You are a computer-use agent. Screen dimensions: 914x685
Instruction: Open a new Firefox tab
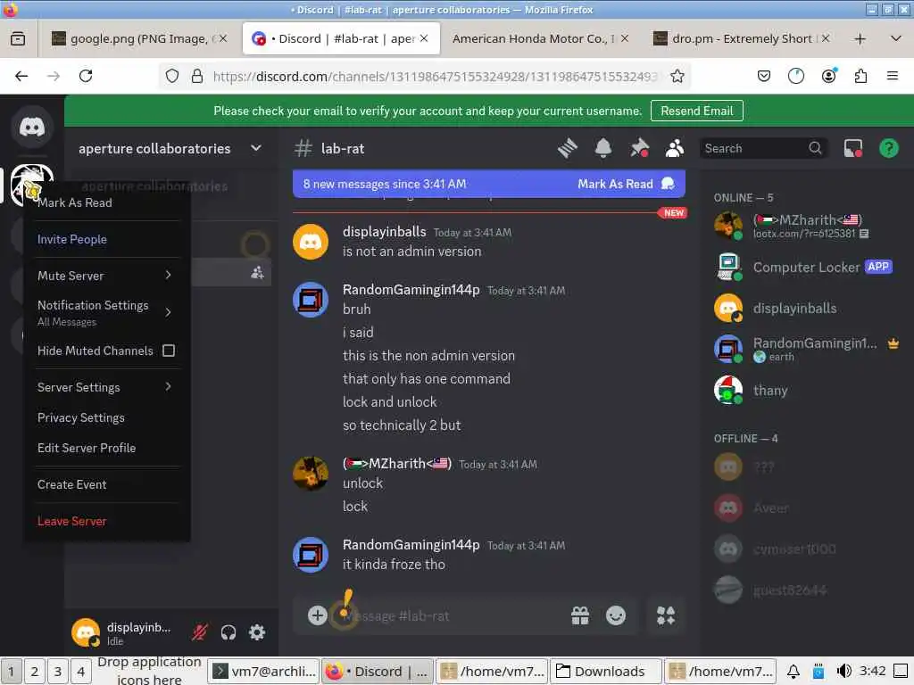860,39
